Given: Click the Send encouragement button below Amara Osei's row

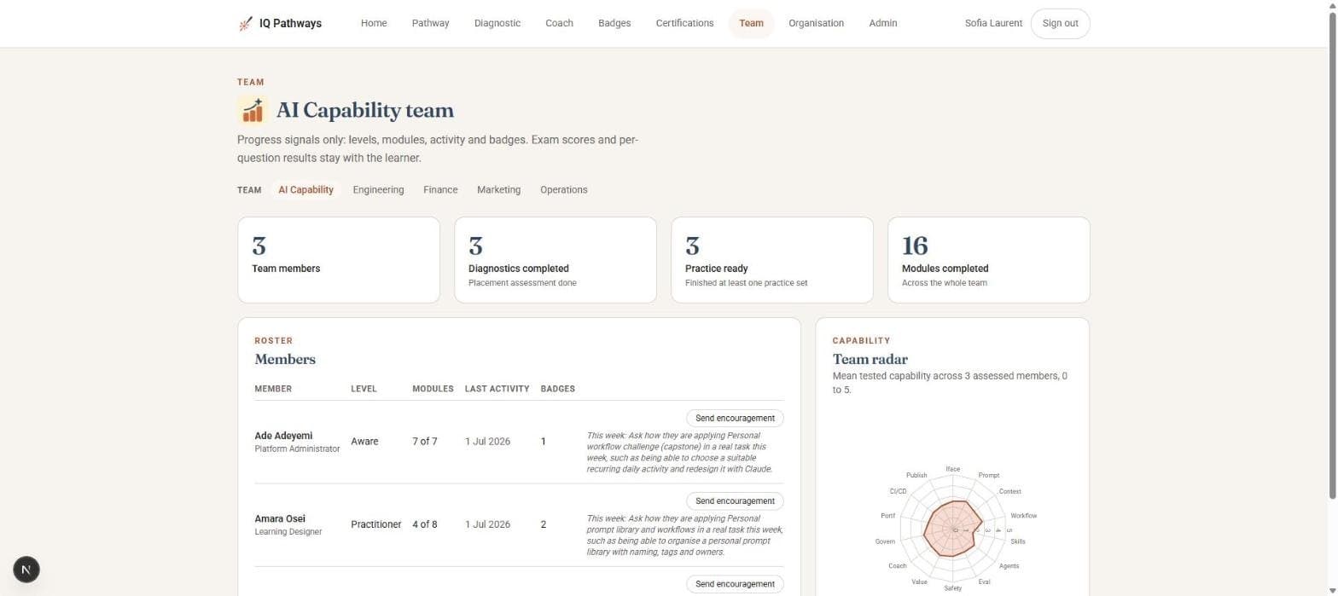Looking at the screenshot, I should coord(735,583).
